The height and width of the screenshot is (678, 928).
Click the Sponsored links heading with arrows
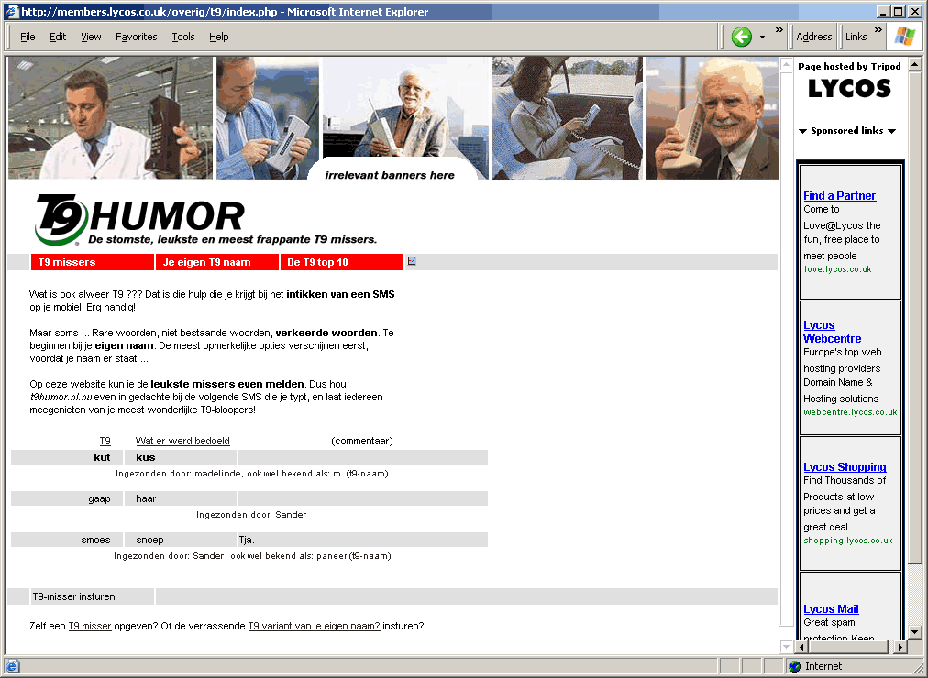pyautogui.click(x=847, y=131)
